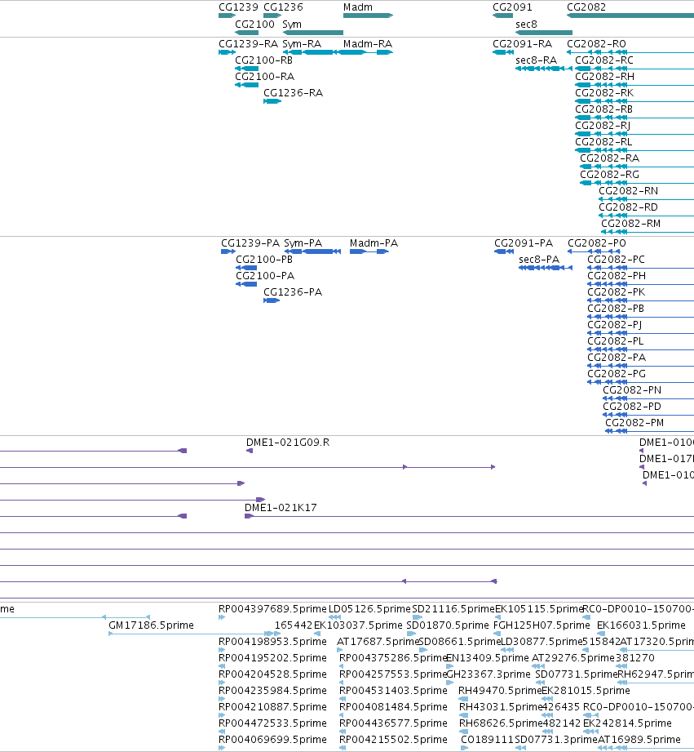Select the "Sym" gene label
694x752 pixels.
tap(292, 24)
